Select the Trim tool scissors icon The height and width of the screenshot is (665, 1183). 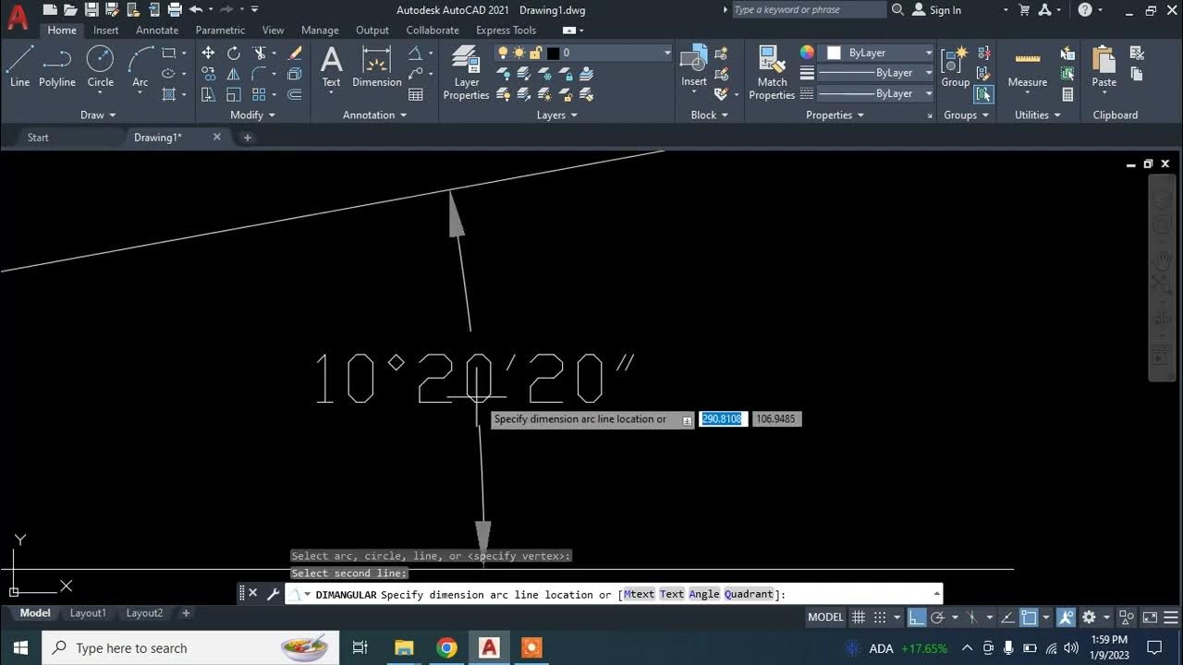coord(260,54)
